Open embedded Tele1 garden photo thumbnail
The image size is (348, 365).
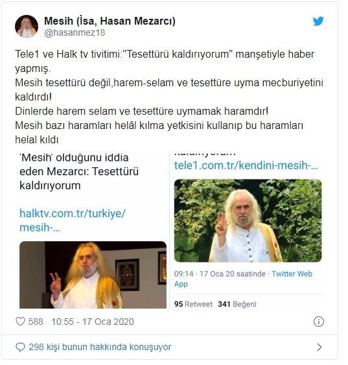248,220
